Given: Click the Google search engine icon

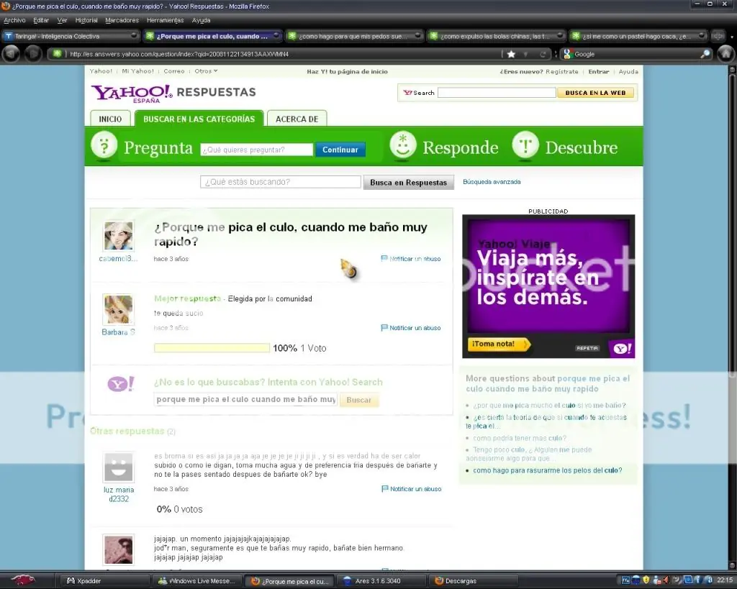Looking at the screenshot, I should tap(567, 54).
